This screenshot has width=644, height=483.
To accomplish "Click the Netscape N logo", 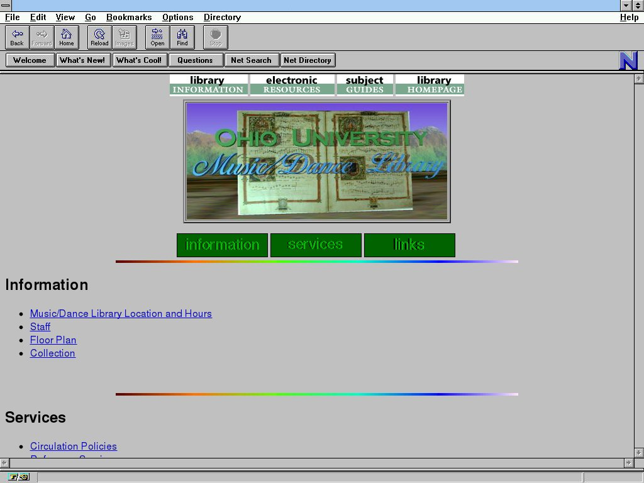I will [x=628, y=60].
